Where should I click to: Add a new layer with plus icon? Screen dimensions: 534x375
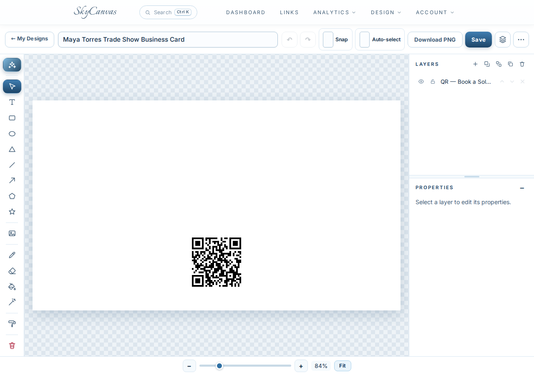coord(475,64)
